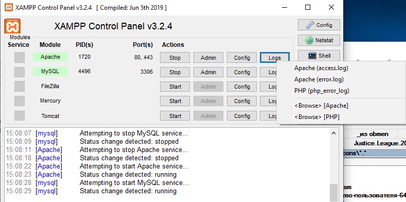
Task: Select Apache (error.log) menu entry
Action: tap(319, 79)
